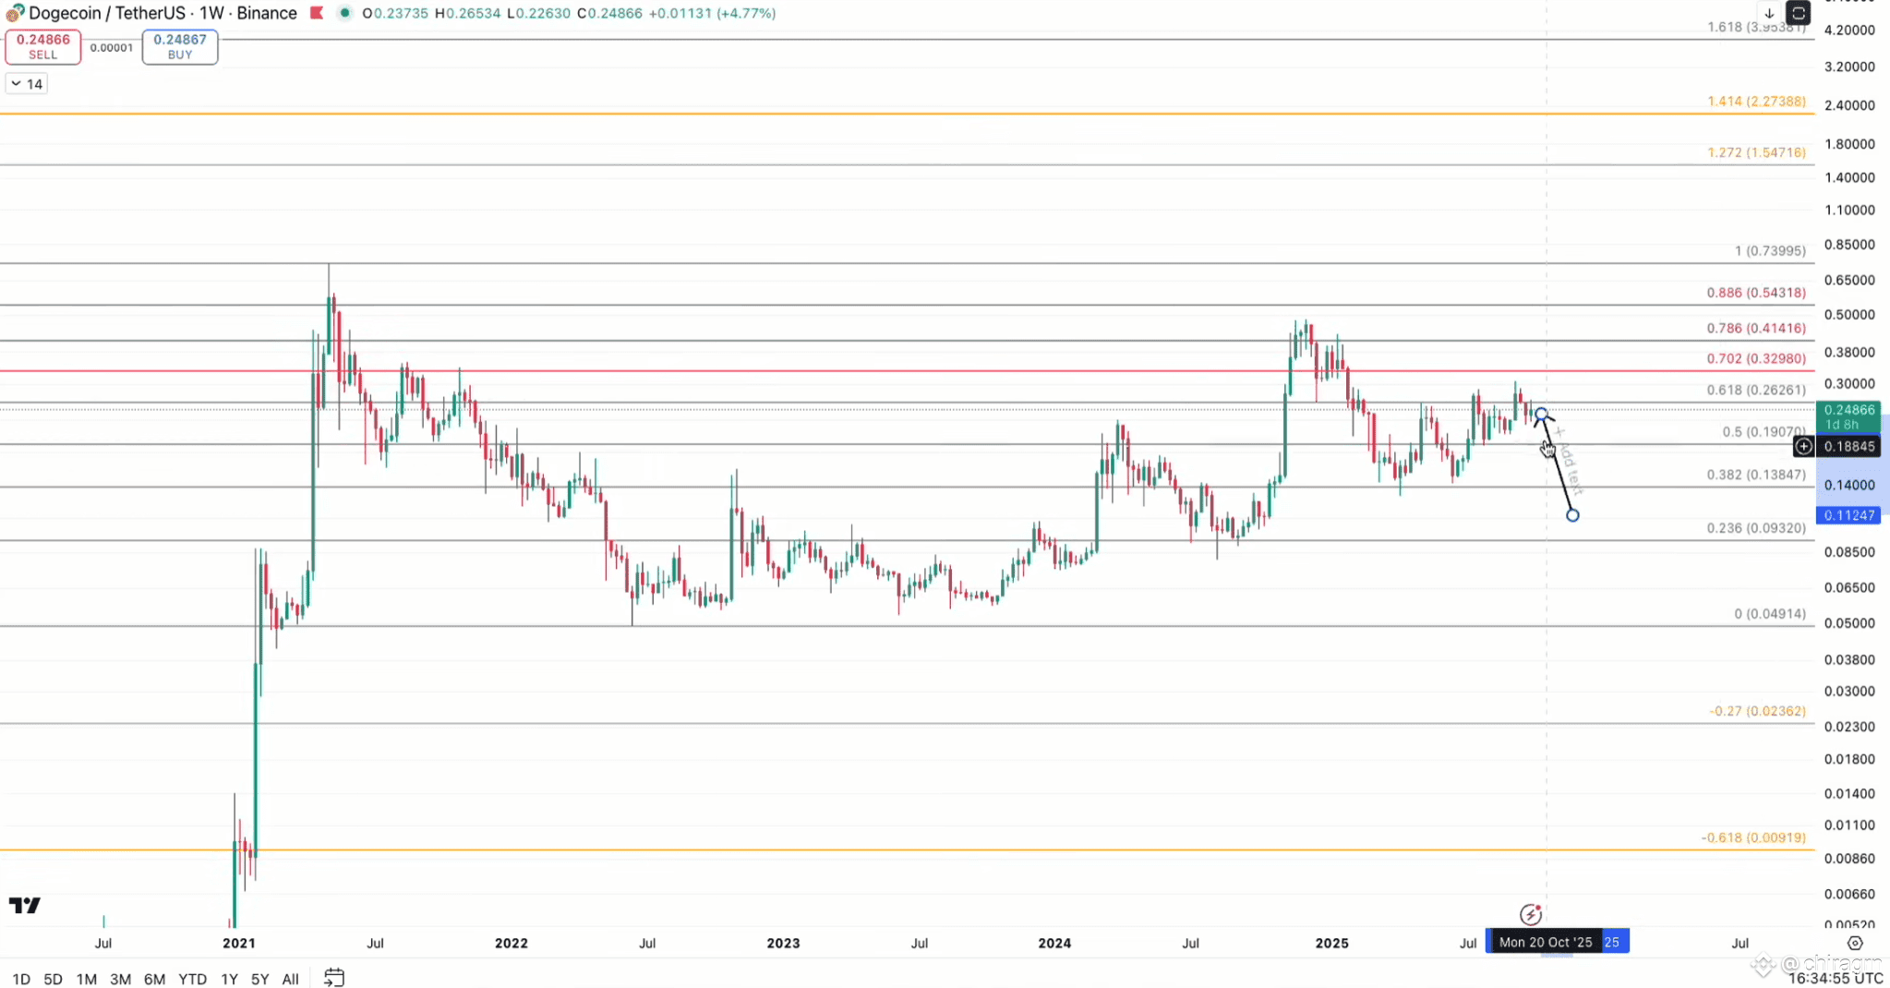1890x988 pixels.
Task: Click the red flag symbol marker
Action: coord(317,13)
